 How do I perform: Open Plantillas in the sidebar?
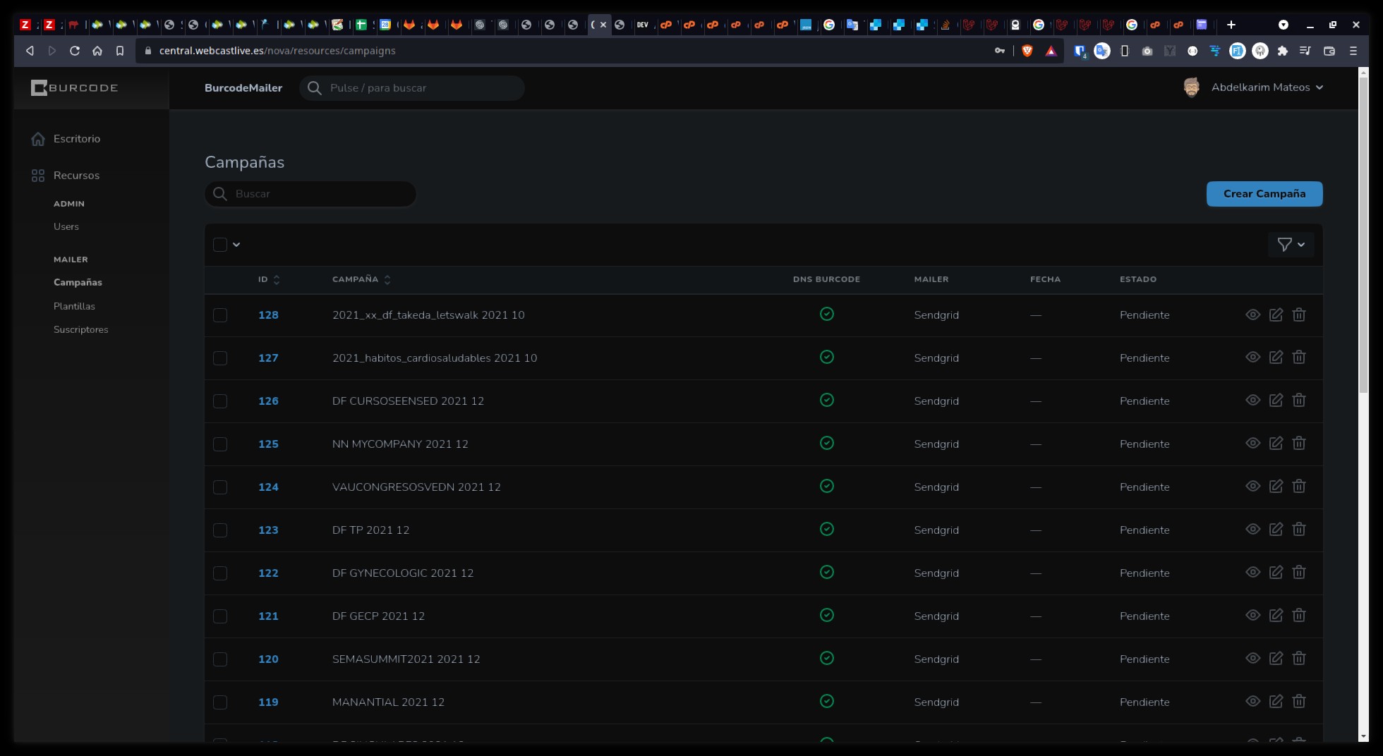click(x=74, y=306)
